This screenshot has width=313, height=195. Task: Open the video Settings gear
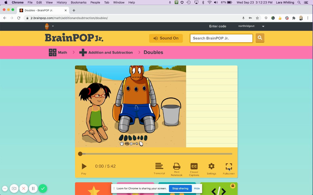pos(211,166)
